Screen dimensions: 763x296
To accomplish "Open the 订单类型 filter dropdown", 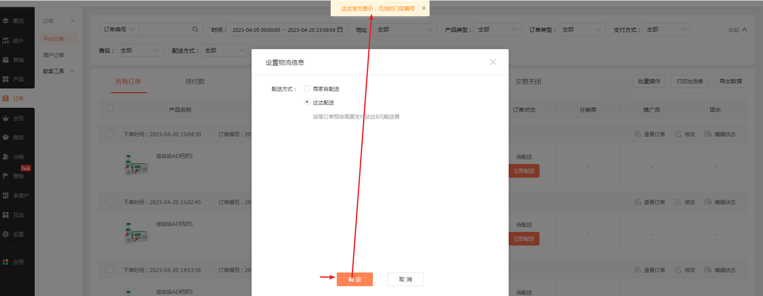I will tap(582, 29).
